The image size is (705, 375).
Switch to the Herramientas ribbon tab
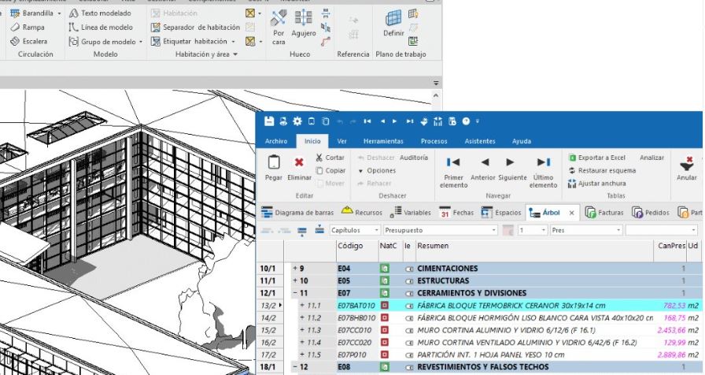(383, 141)
